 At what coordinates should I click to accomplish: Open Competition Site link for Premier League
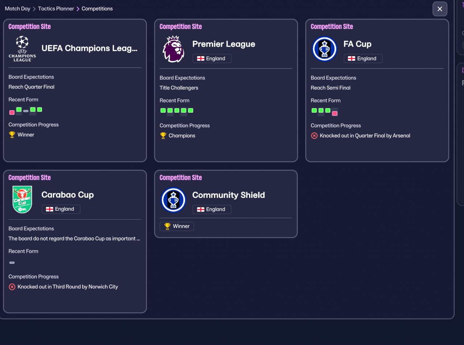[x=181, y=26]
